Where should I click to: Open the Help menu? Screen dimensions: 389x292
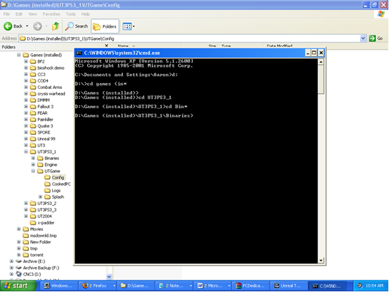coord(85,14)
